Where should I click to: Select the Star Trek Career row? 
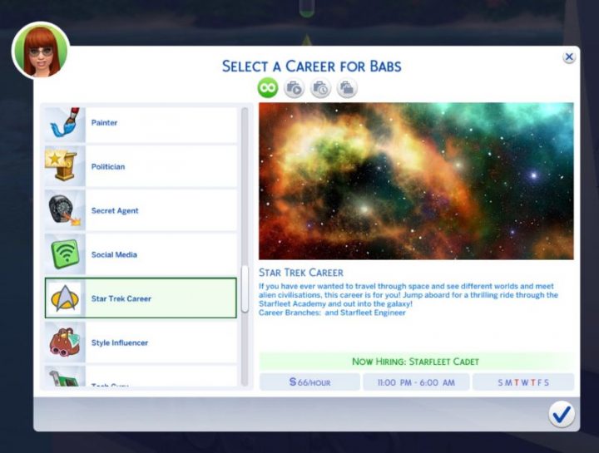click(141, 298)
